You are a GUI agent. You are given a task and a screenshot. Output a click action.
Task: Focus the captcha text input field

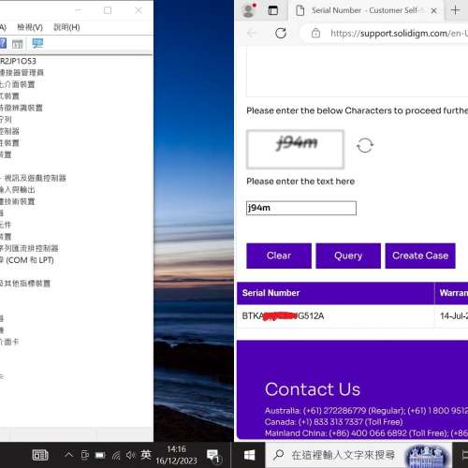(x=301, y=208)
